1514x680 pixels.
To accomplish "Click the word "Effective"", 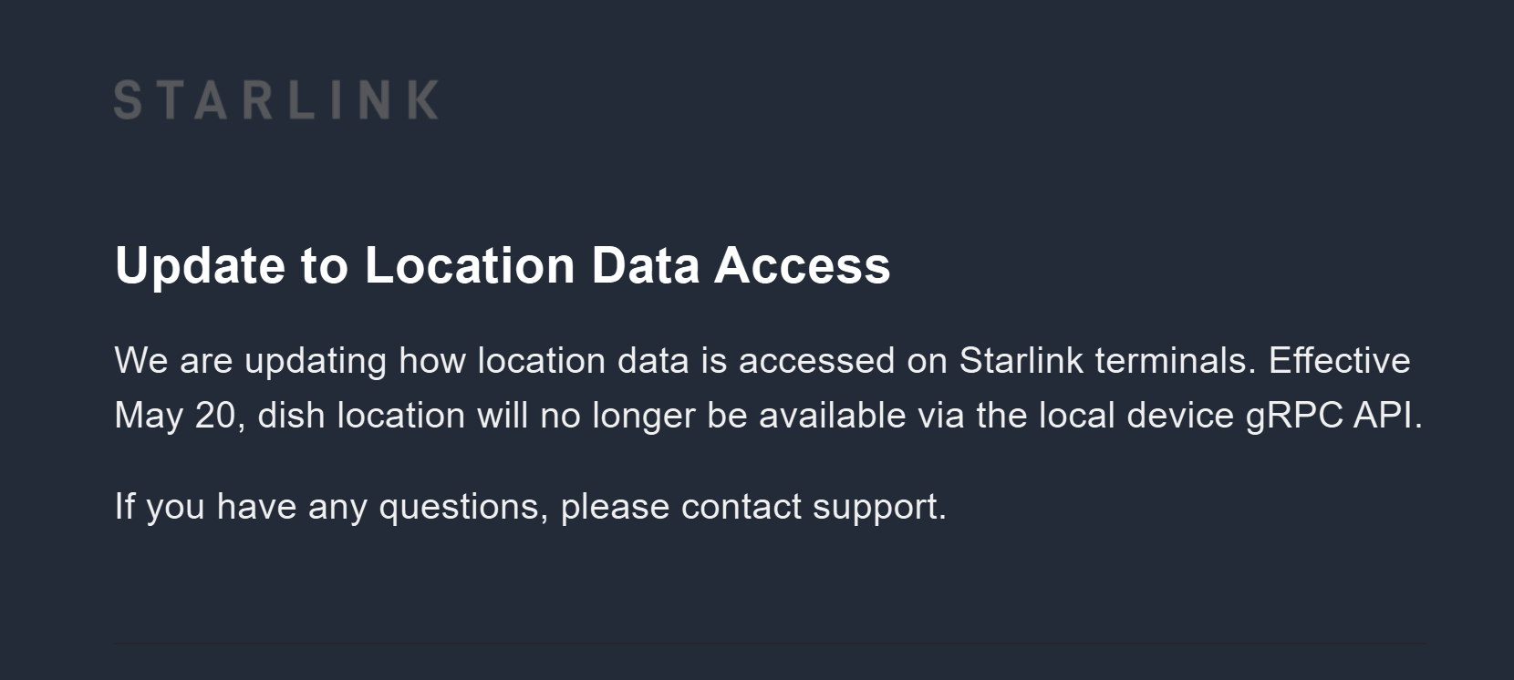I will (1339, 361).
